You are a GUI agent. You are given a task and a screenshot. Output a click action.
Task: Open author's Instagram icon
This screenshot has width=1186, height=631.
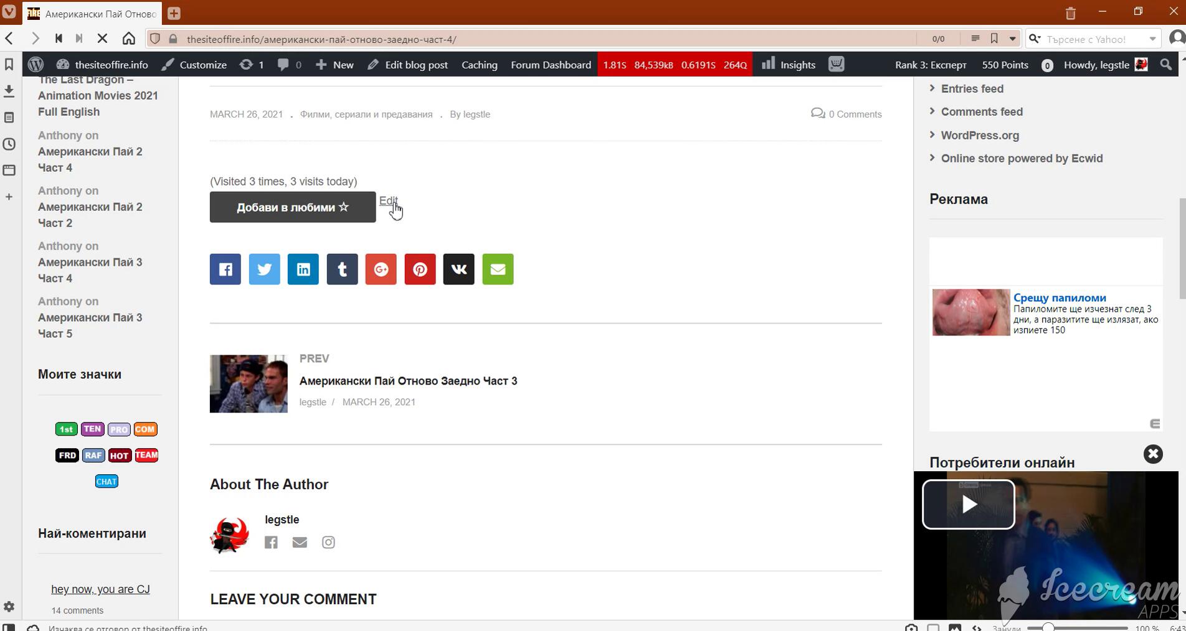click(x=328, y=543)
